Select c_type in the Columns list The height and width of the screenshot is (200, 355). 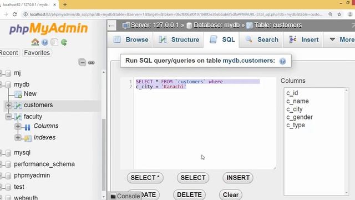296,125
